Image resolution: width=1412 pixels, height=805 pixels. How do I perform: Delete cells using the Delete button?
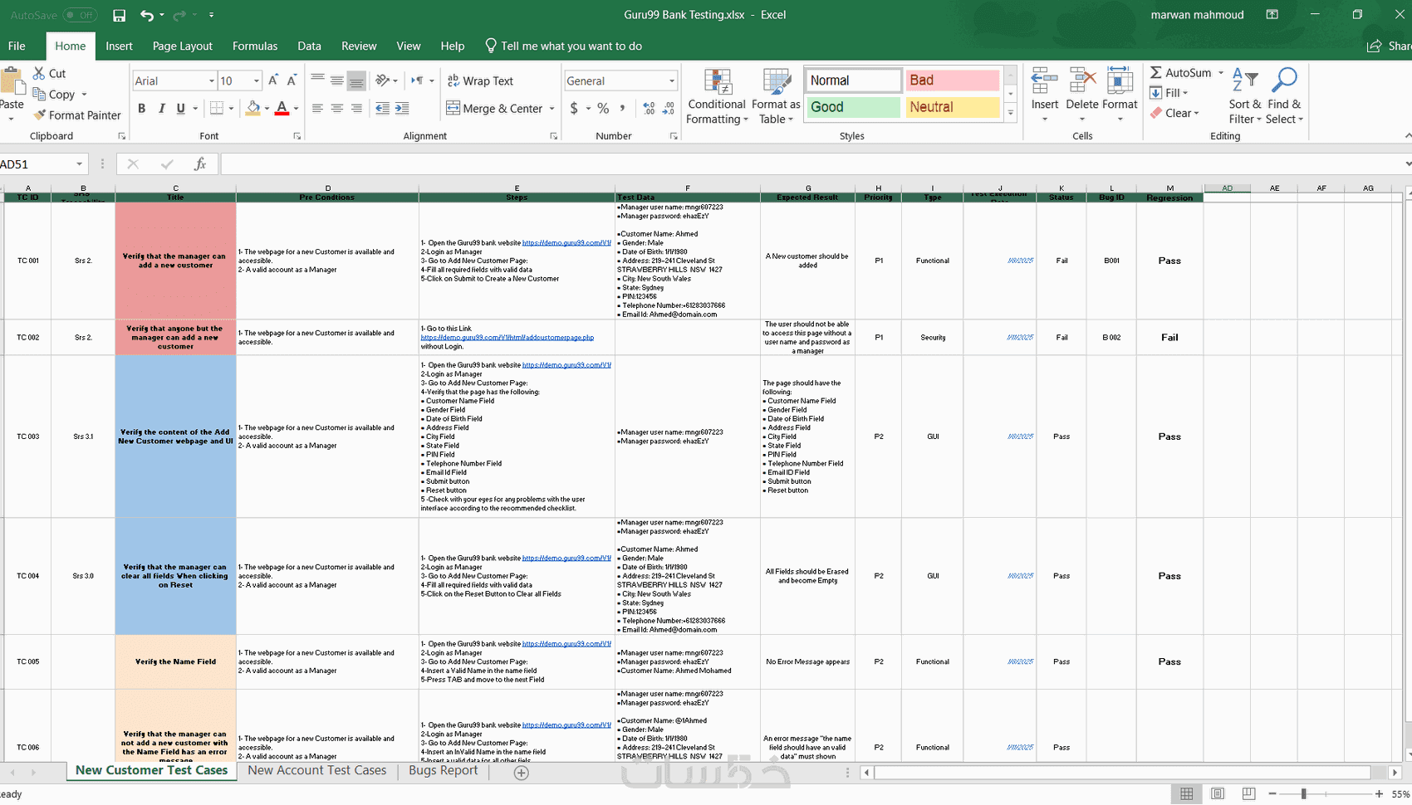[x=1082, y=96]
